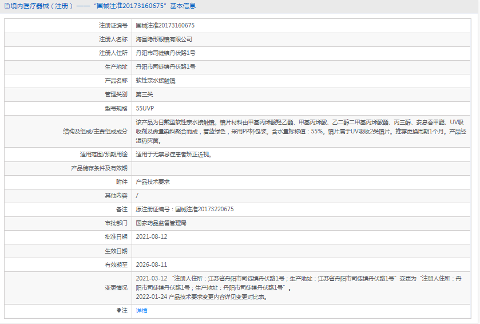Click the empty 生效日期 value cell
The image size is (480, 324).
tap(303, 251)
